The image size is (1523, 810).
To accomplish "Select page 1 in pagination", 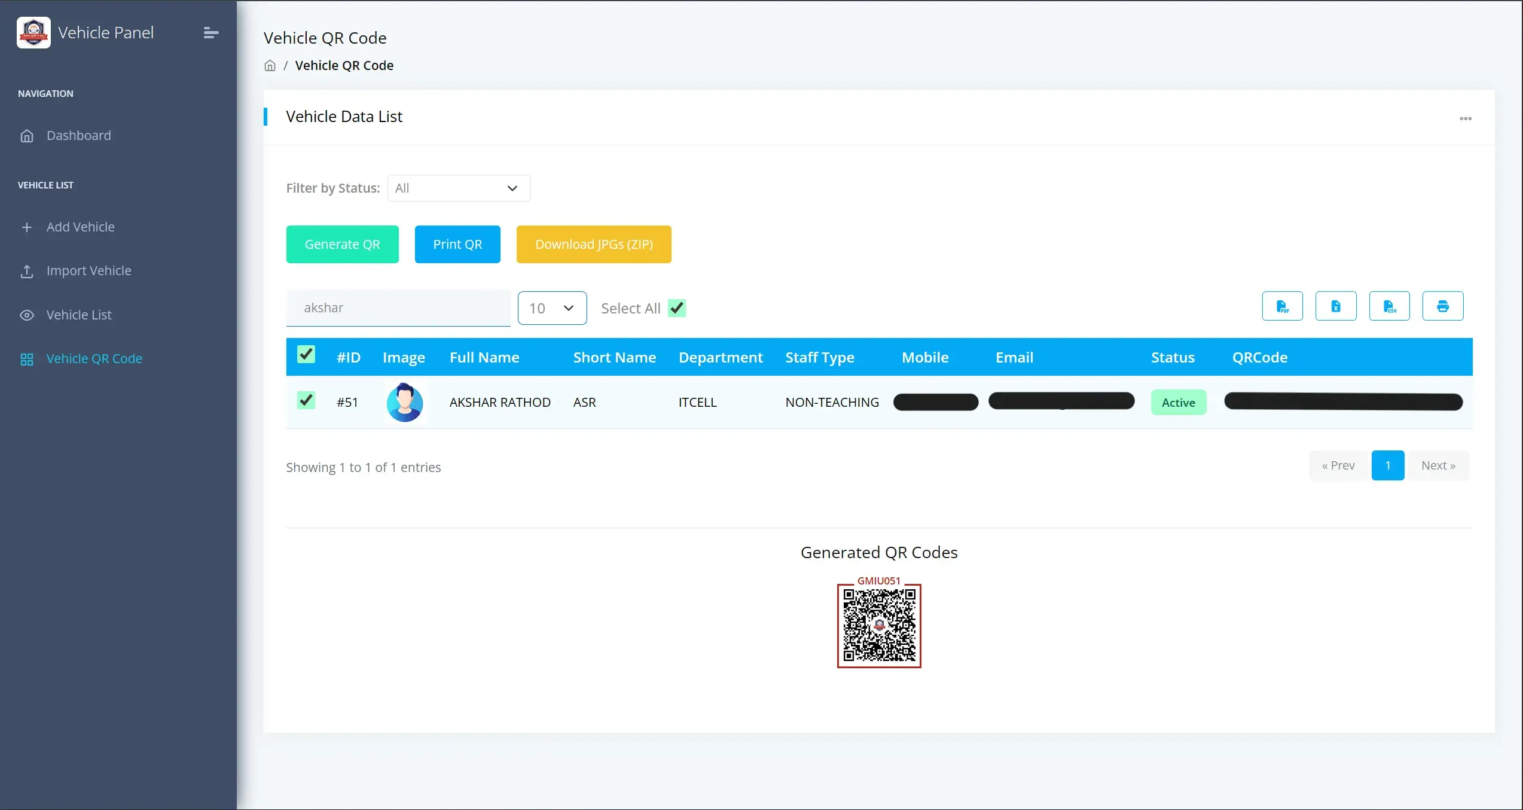I will pos(1388,465).
